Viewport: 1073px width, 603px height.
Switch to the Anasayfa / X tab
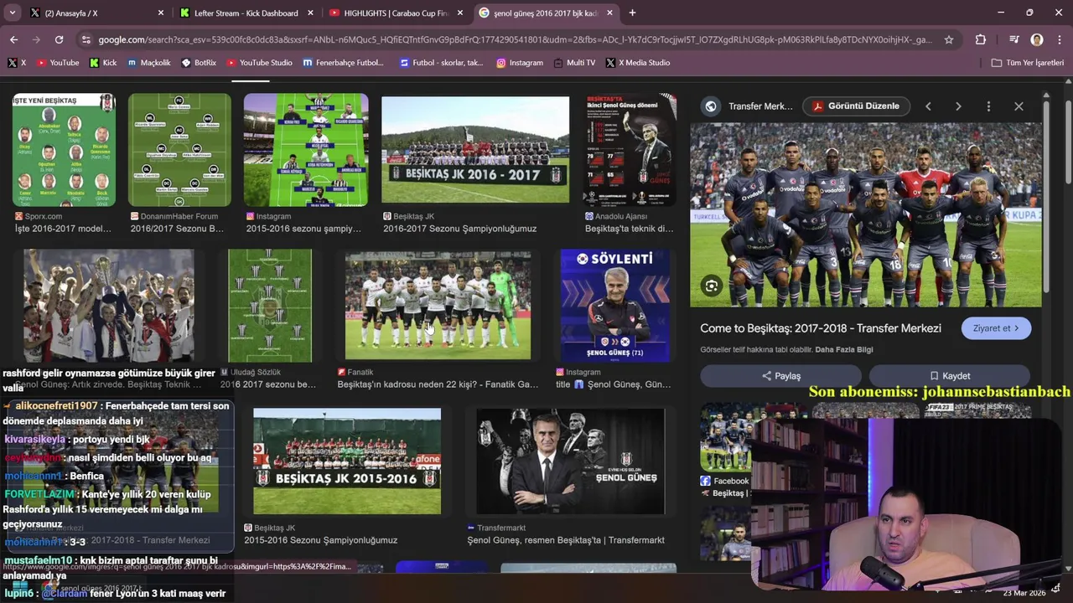(84, 13)
